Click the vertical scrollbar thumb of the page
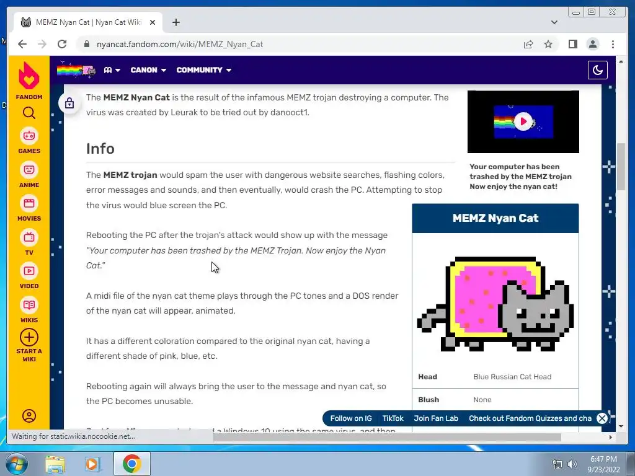Screen dimensions: 635x476 [621, 166]
